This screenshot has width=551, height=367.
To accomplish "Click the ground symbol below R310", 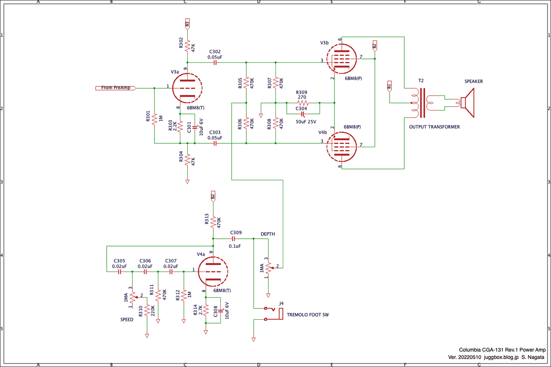I will (x=147, y=336).
